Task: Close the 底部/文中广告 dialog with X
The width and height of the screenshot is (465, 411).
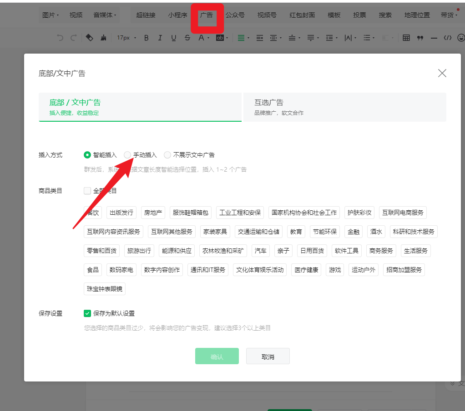Action: (442, 73)
